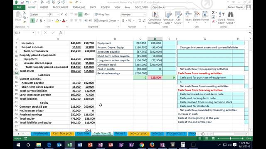
Task: Toggle Bold formatting
Action: pos(32,21)
